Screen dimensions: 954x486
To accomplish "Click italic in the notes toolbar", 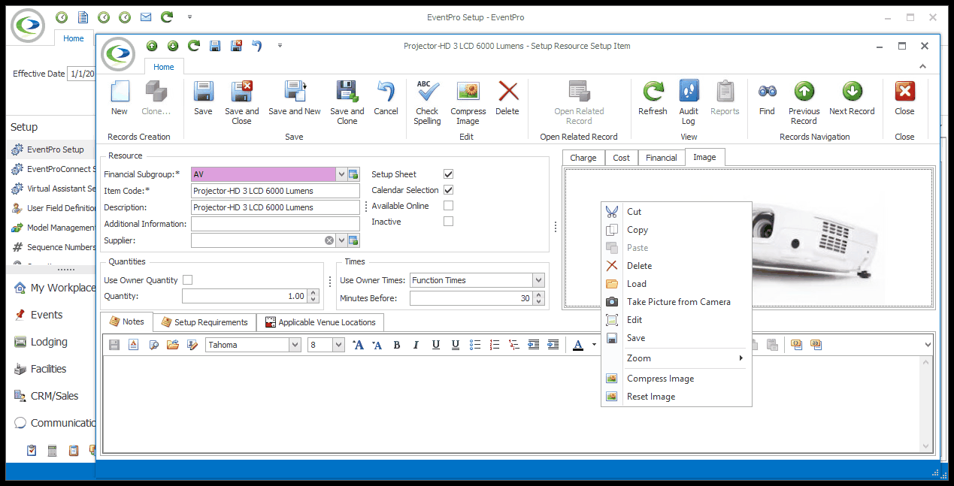I will (416, 345).
